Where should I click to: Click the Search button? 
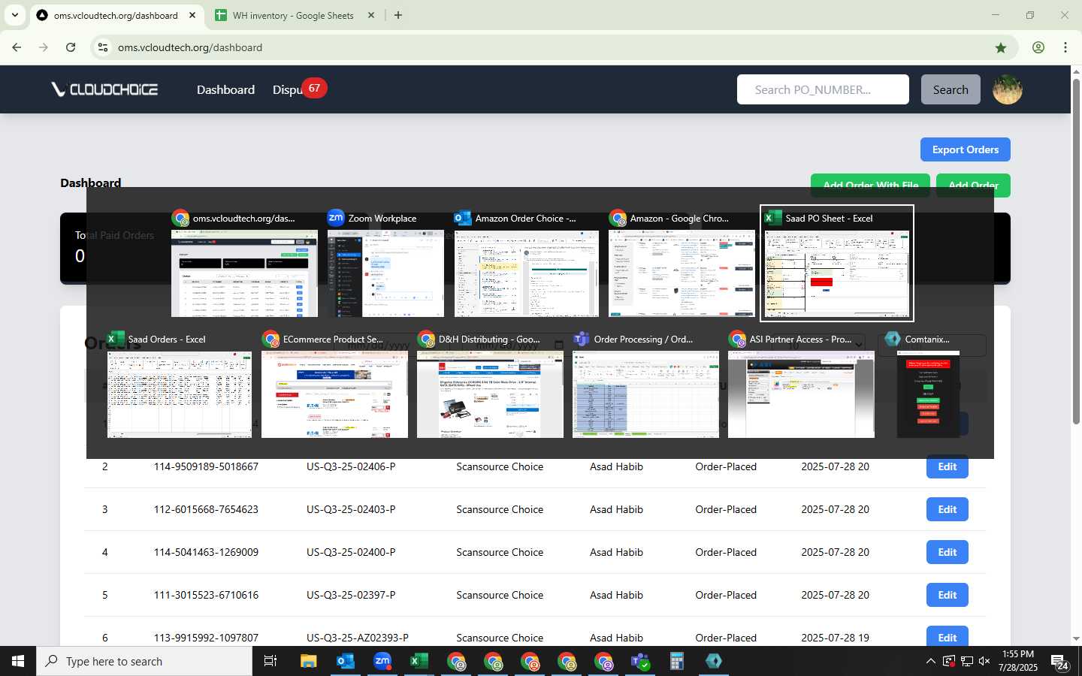pos(951,89)
